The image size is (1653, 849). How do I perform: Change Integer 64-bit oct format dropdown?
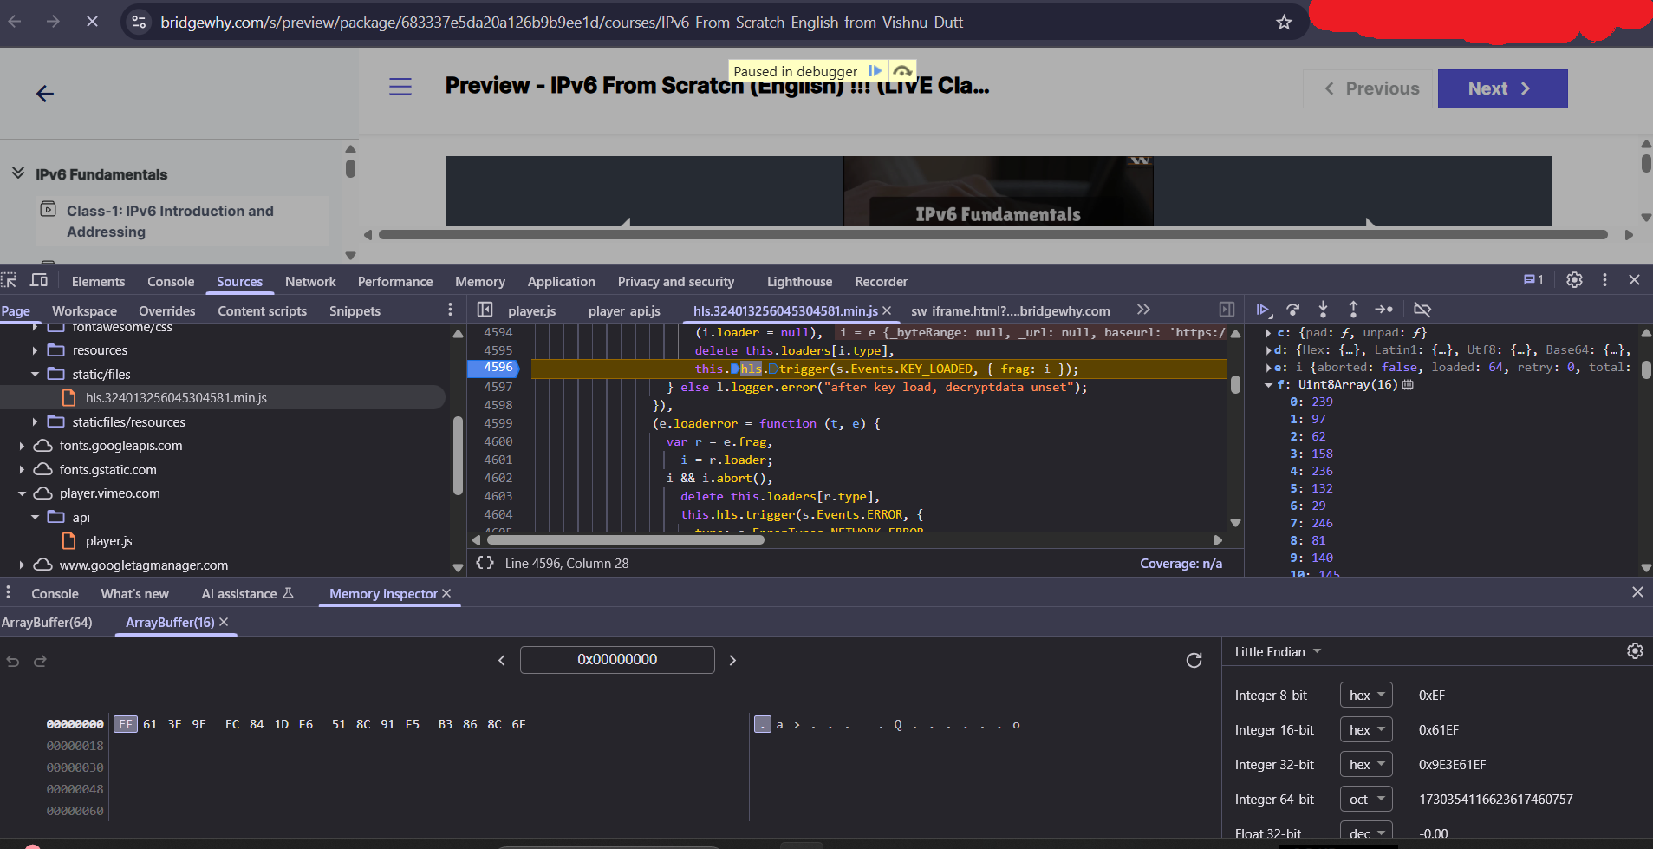(x=1366, y=800)
